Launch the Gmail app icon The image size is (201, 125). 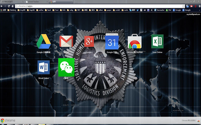point(66,41)
